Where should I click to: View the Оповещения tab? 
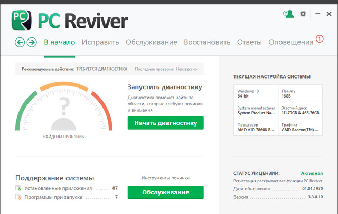(x=290, y=42)
